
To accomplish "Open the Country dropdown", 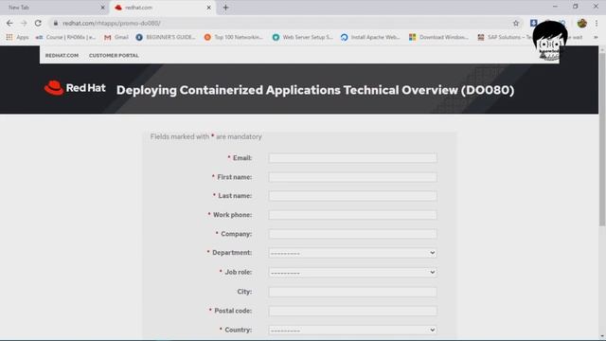I will pyautogui.click(x=353, y=330).
